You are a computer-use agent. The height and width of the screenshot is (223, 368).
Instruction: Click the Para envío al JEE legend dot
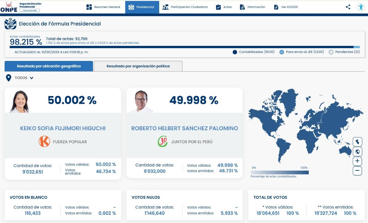click(282, 52)
